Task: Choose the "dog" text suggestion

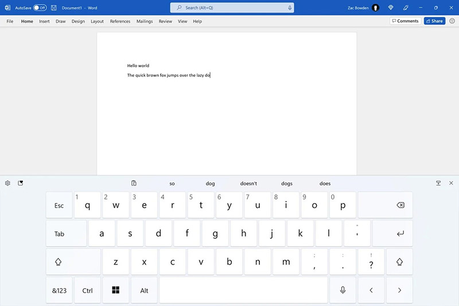Action: (x=210, y=184)
